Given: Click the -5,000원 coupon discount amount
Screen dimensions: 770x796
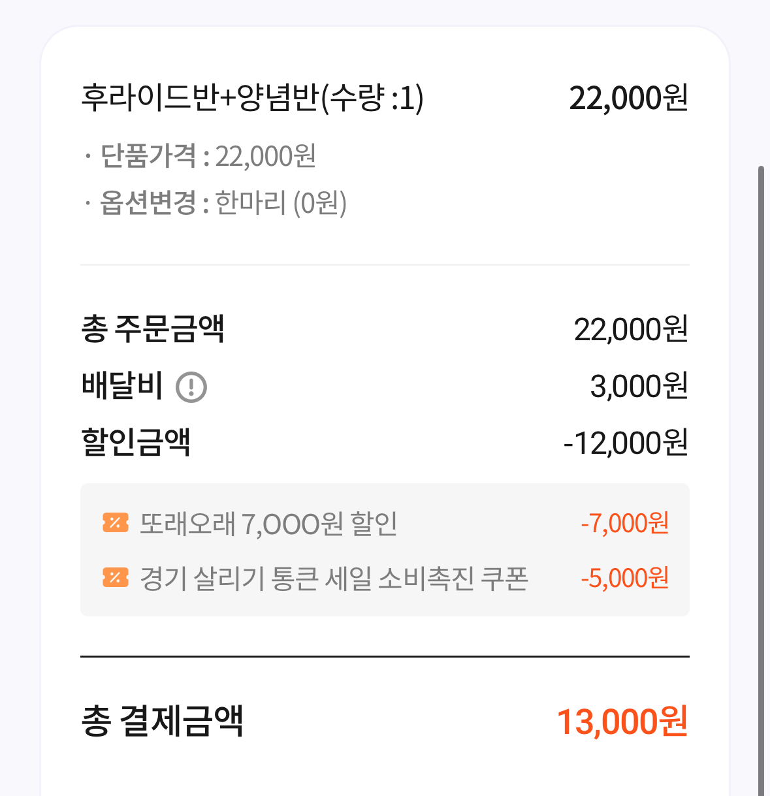Looking at the screenshot, I should [x=625, y=578].
